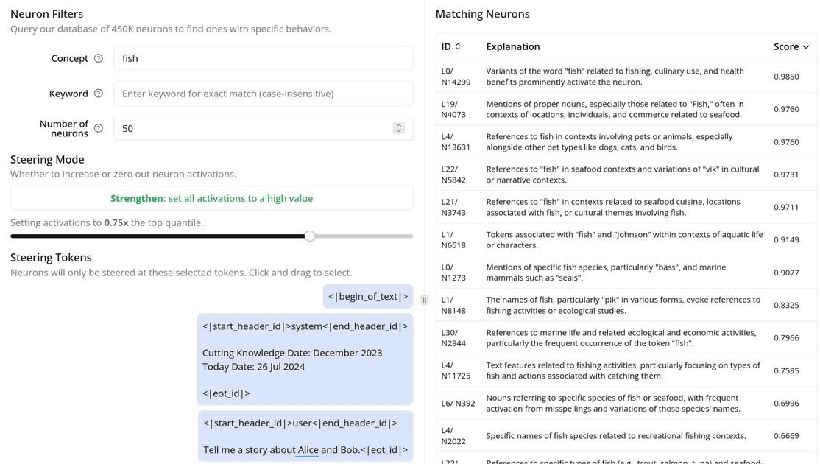Screen dimensions: 820x464
Task: Select neuron row L1/N6518
Action: [x=626, y=239]
